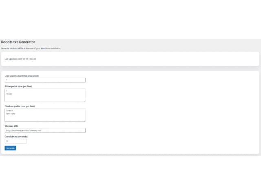261x195 pixels.
Task: Click the Allow paths (one per line) label
Action: click(x=18, y=86)
